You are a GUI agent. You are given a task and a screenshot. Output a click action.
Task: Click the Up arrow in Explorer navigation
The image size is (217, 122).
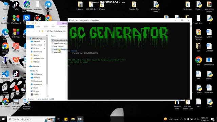(x=39, y=31)
